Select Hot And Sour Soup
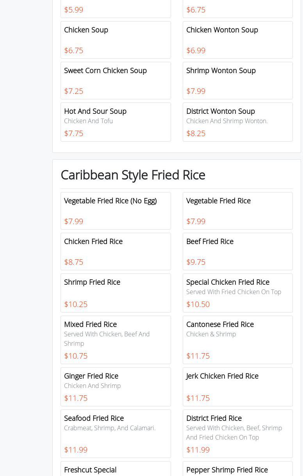This screenshot has height=476, width=303. coord(116,122)
